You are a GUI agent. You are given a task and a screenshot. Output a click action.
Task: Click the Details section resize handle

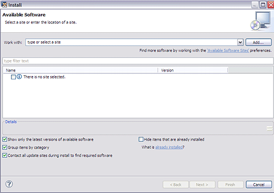(x=270, y=129)
